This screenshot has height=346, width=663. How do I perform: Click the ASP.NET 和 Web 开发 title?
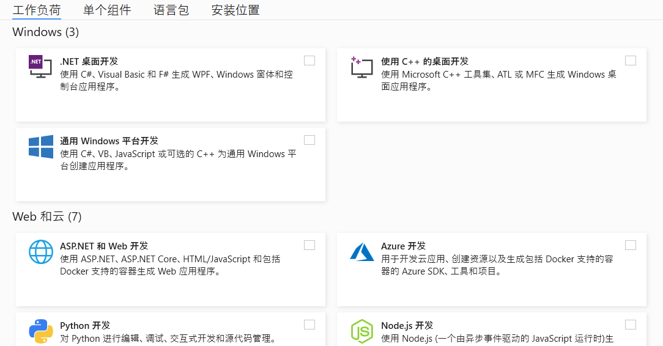click(104, 246)
